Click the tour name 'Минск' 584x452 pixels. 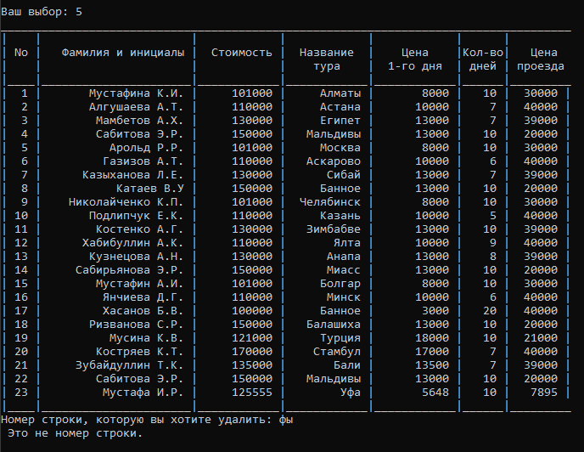[x=344, y=297]
